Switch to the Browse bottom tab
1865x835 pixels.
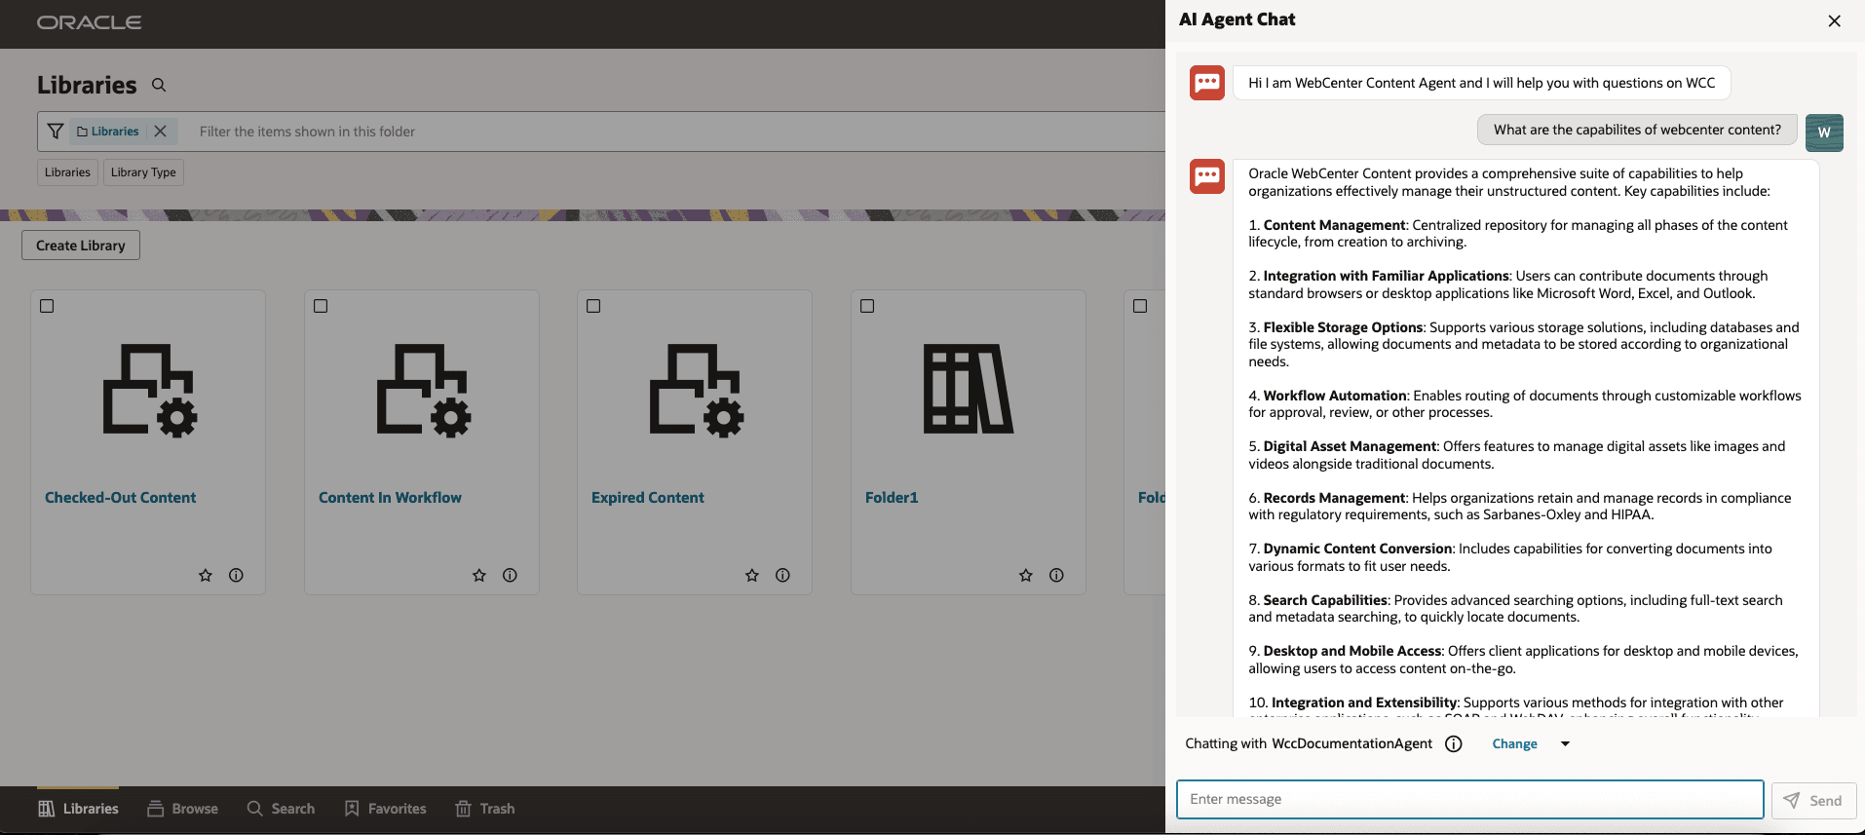pyautogui.click(x=182, y=809)
